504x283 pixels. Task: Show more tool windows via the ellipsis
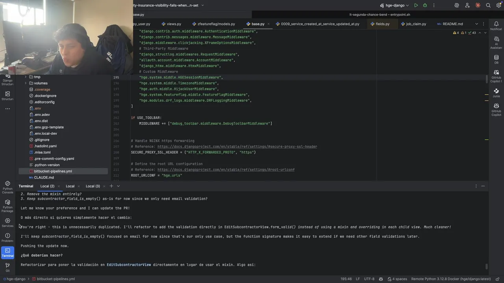[7, 109]
